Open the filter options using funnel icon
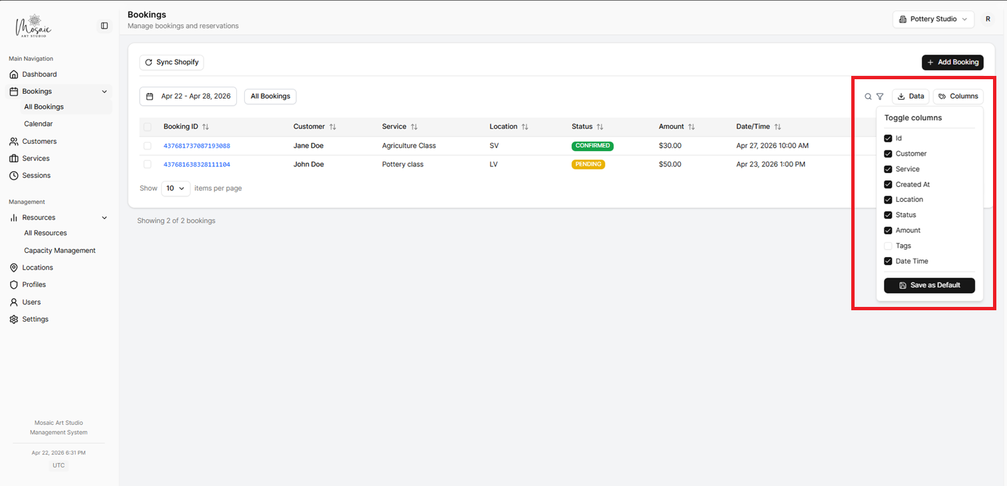This screenshot has height=486, width=1007. point(880,96)
